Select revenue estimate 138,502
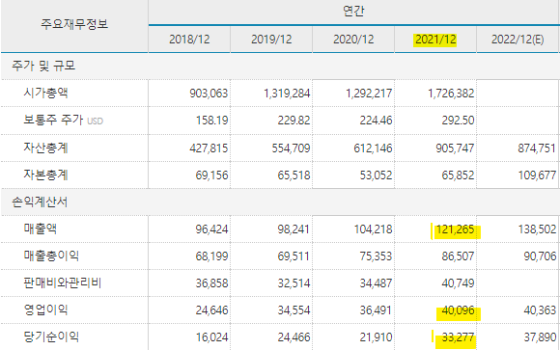Viewport: 560px width, 350px height. pyautogui.click(x=538, y=229)
